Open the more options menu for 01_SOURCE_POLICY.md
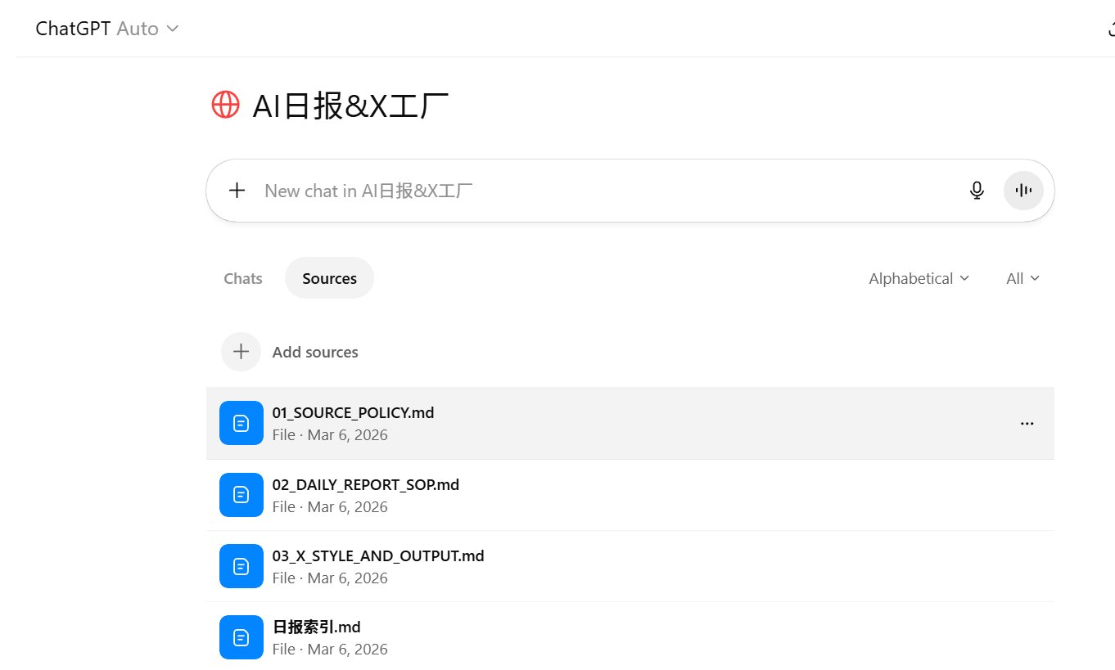Screen dimensions: 1115x670 click(x=1027, y=423)
